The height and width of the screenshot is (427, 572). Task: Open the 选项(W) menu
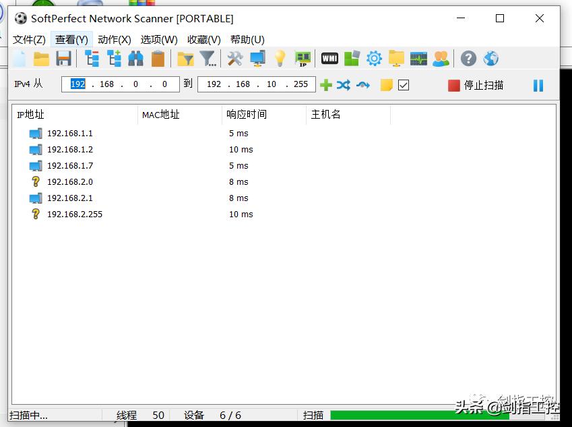point(159,40)
